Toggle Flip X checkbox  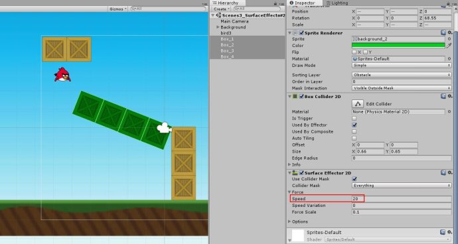coord(354,52)
